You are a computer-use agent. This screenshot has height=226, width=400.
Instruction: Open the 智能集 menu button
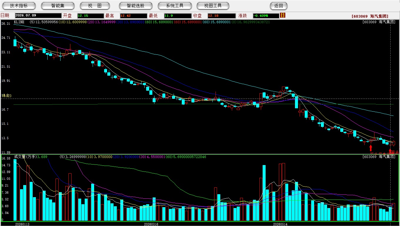pyautogui.click(x=58, y=6)
